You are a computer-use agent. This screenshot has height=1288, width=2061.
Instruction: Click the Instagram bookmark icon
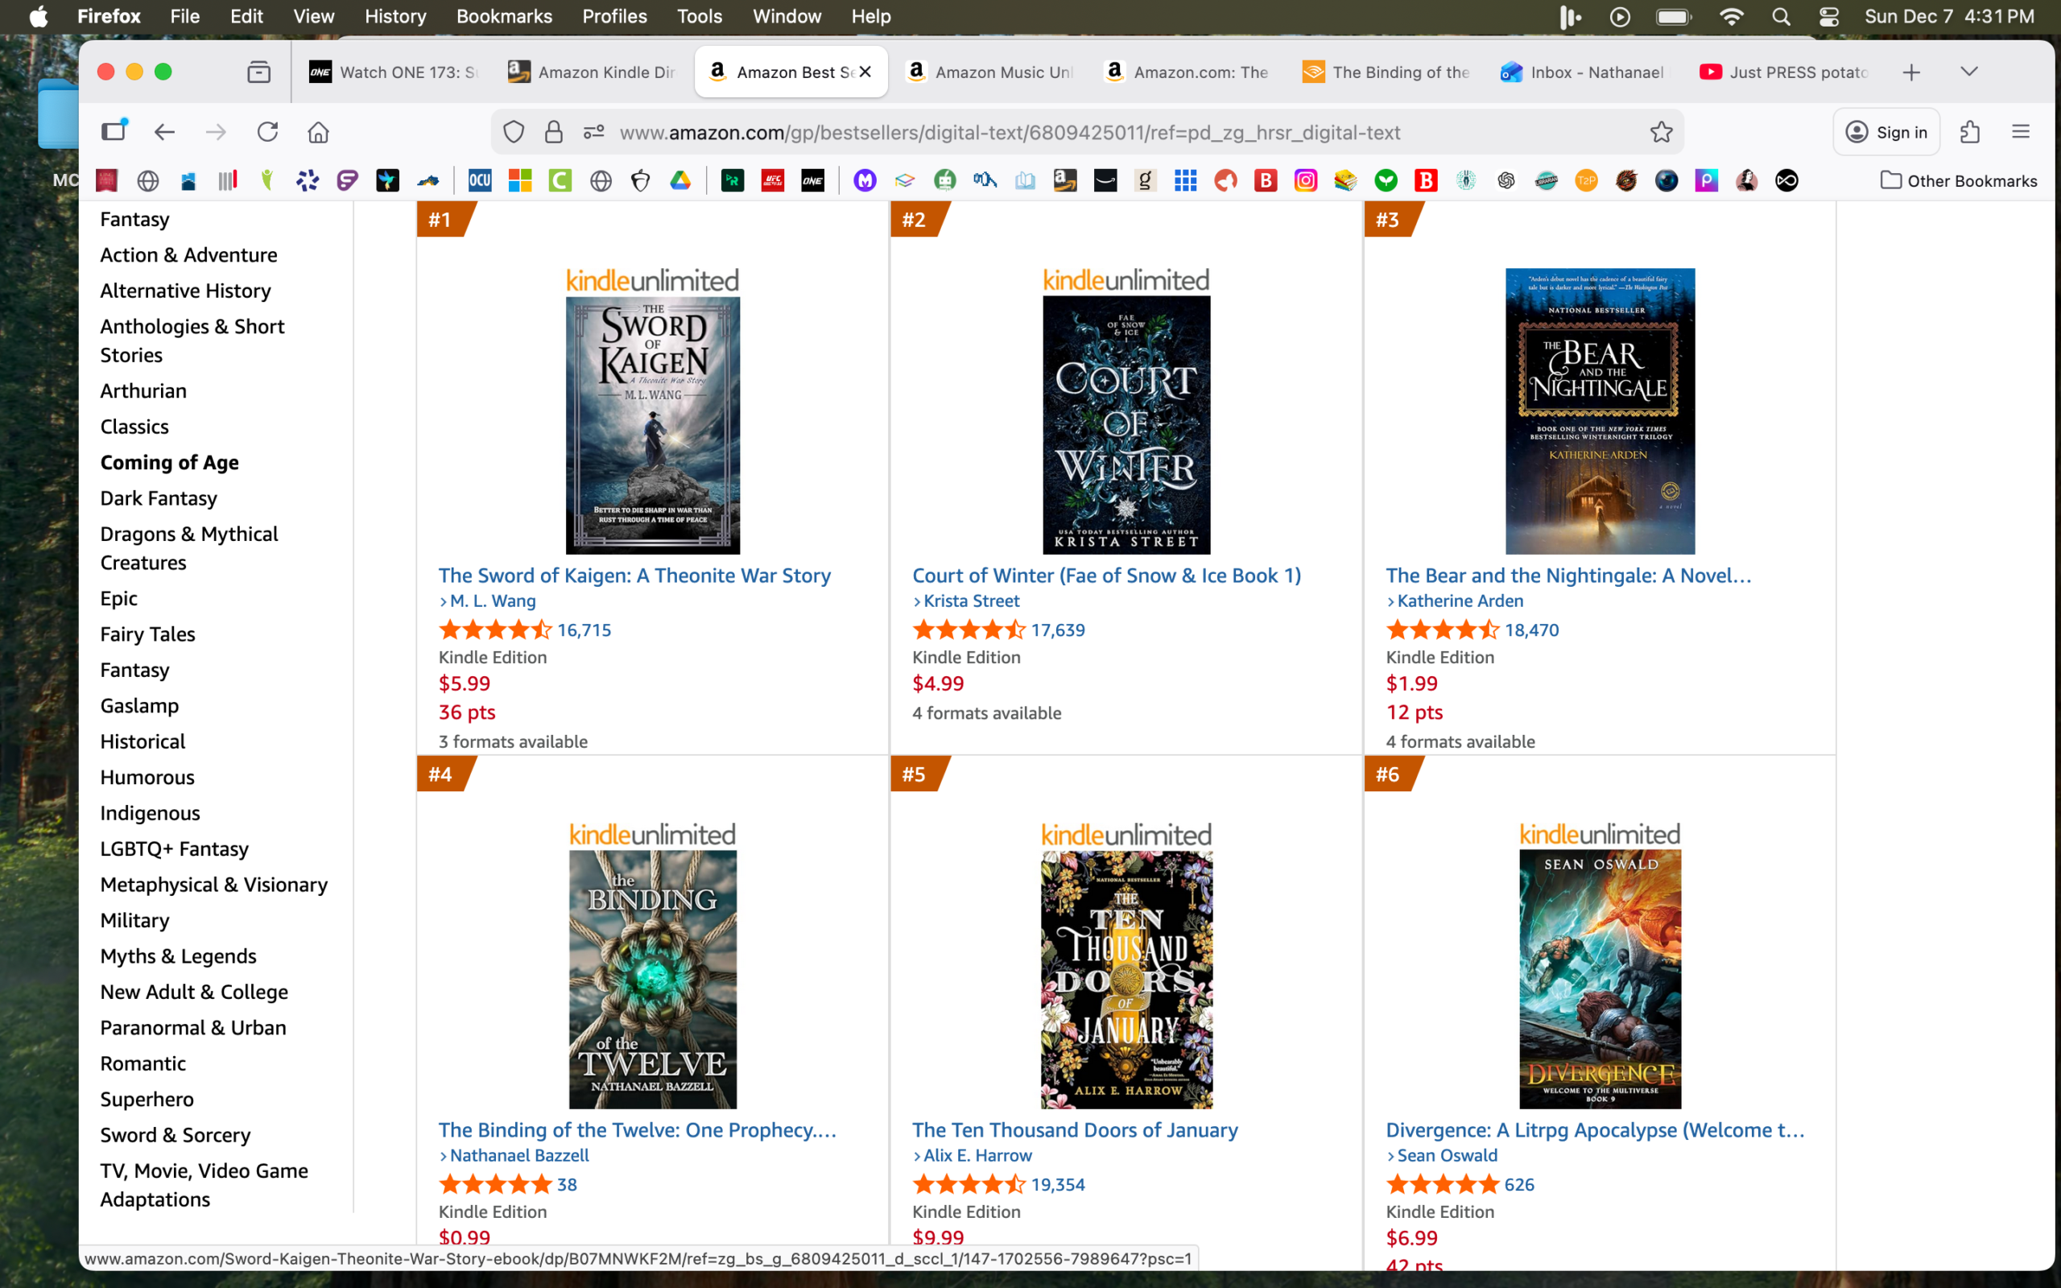1305,180
